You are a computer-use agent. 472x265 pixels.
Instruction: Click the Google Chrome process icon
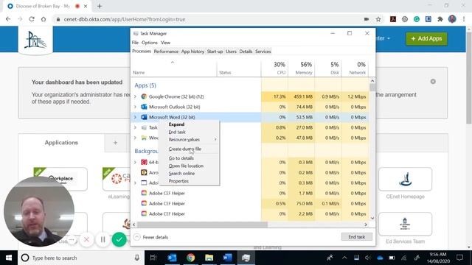(144, 96)
